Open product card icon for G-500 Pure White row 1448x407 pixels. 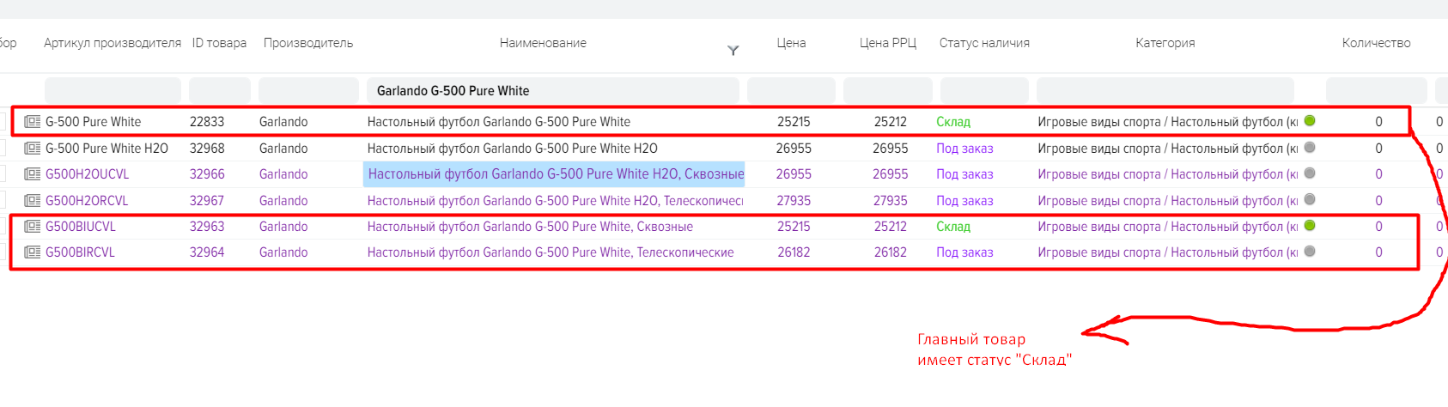(33, 122)
